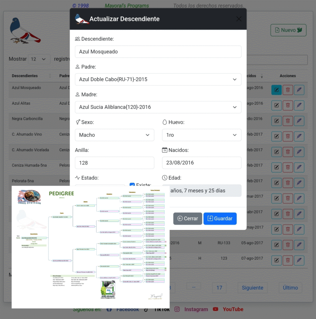The width and height of the screenshot is (316, 319).
Task: Delete Pelorata-5na via trash icon
Action: (x=288, y=183)
